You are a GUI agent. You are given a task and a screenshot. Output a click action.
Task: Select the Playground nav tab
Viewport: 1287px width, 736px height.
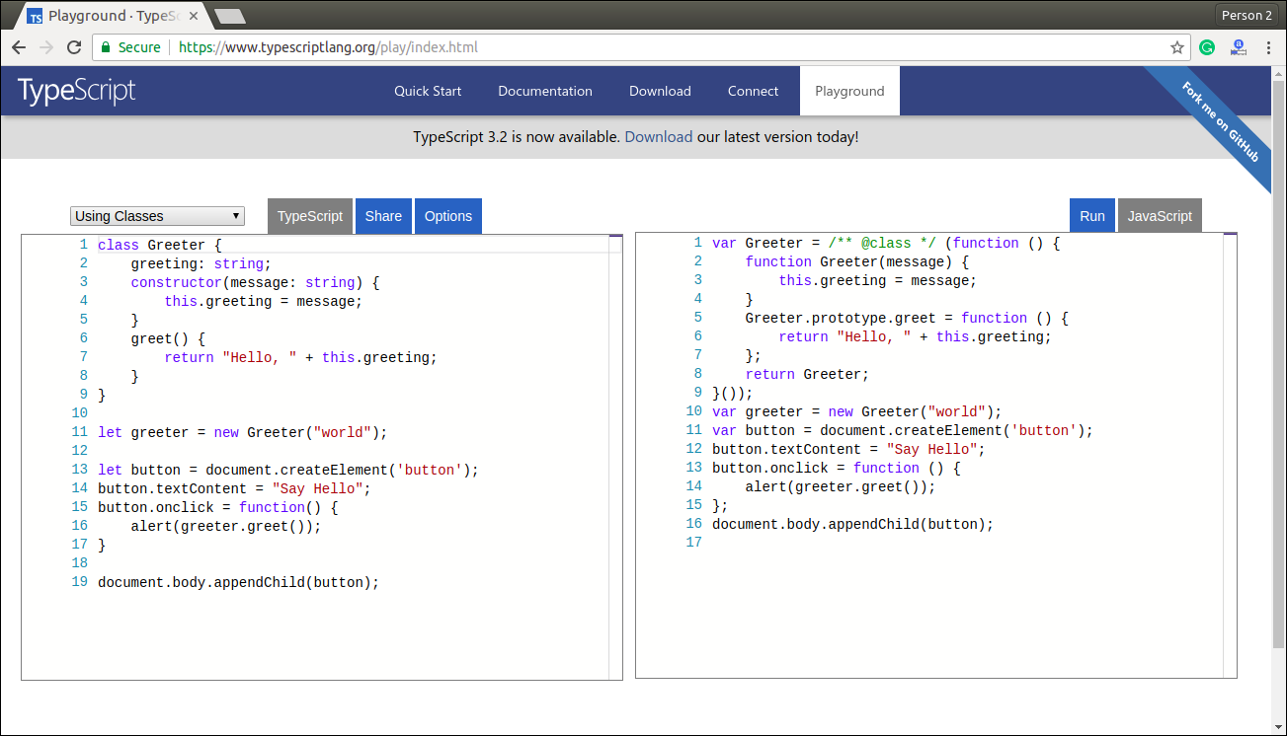tap(849, 91)
